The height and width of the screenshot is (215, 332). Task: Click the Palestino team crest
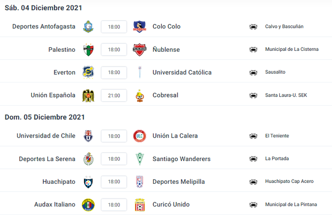pyautogui.click(x=88, y=49)
